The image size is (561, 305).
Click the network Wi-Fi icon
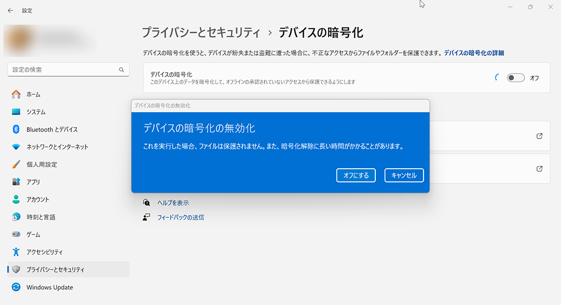point(16,147)
